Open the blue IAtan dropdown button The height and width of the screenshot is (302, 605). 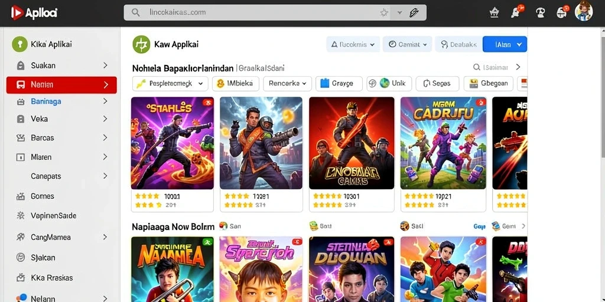click(x=505, y=44)
